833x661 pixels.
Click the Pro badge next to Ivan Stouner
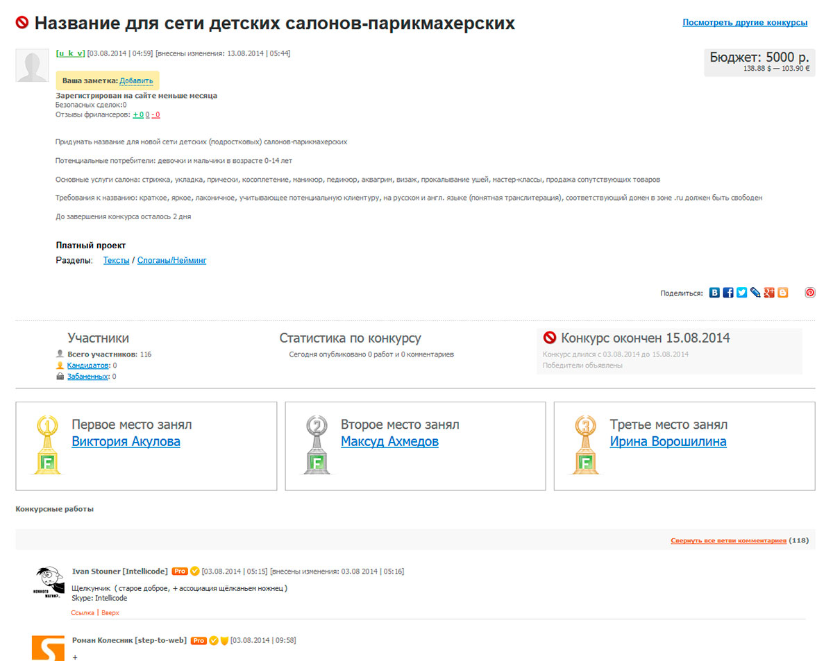point(180,572)
